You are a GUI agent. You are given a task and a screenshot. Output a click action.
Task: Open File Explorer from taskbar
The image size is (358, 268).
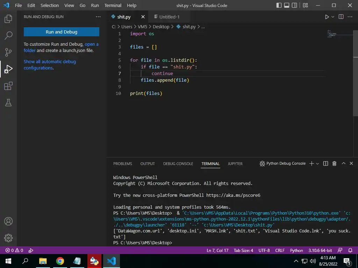tap(43, 261)
